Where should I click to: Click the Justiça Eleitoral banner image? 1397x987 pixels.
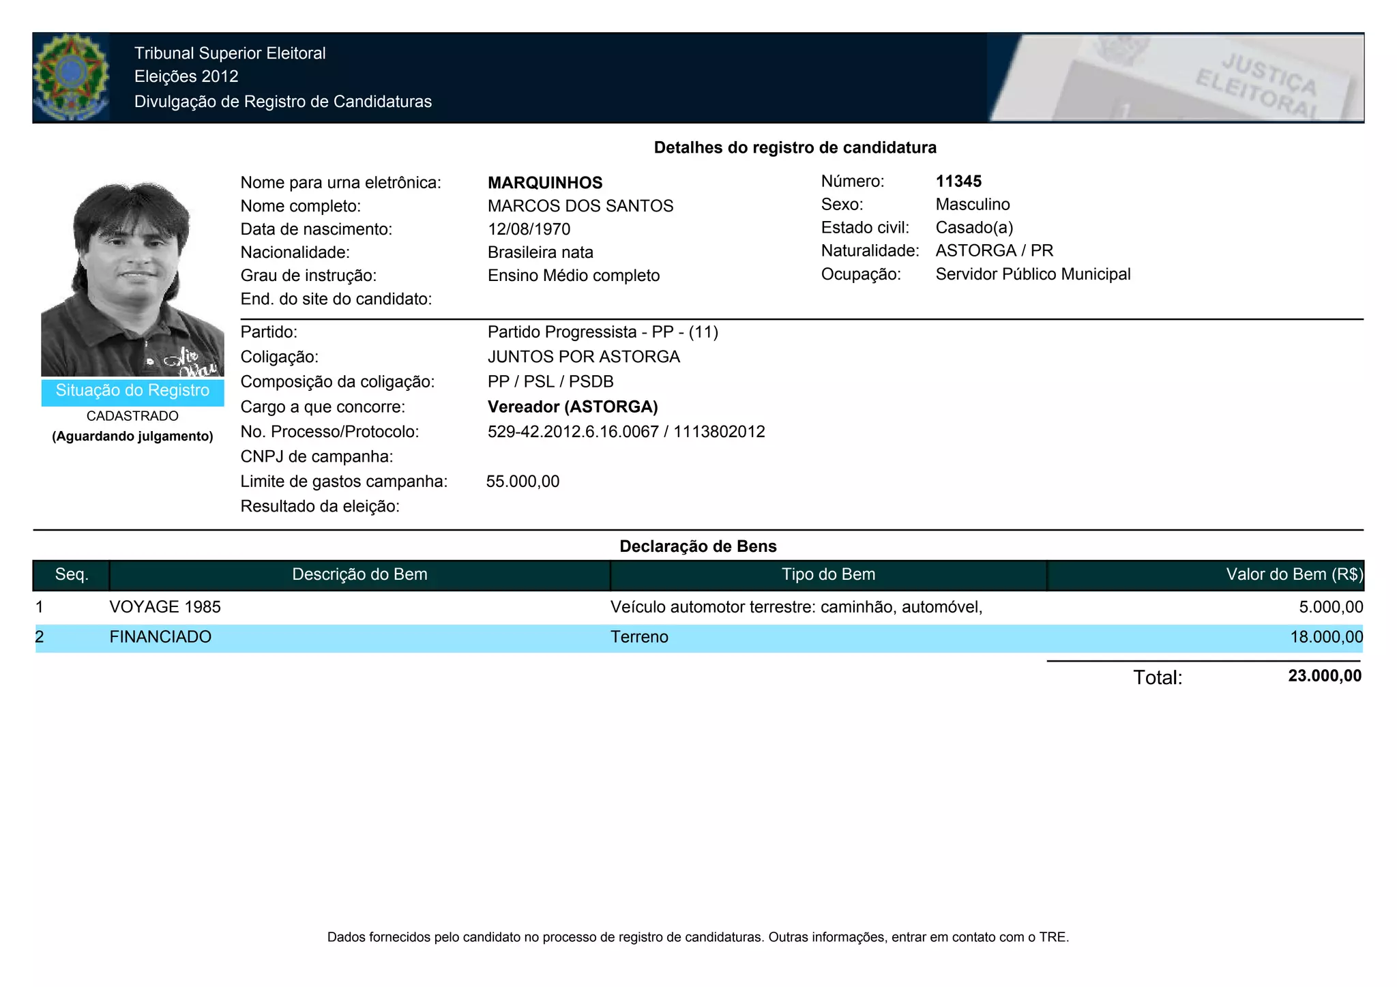pyautogui.click(x=1175, y=78)
